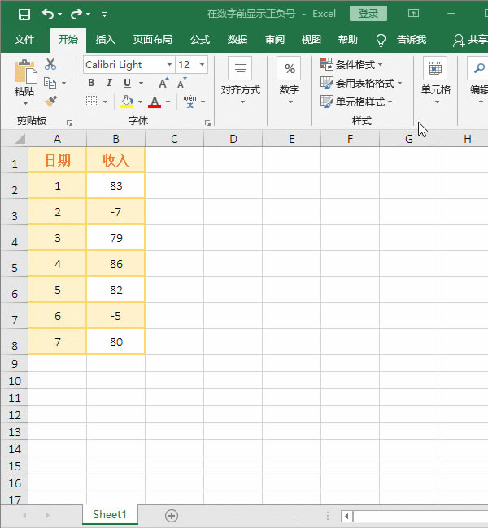Click the cell borders icon
Screen dimensions: 488x528
pyautogui.click(x=91, y=102)
